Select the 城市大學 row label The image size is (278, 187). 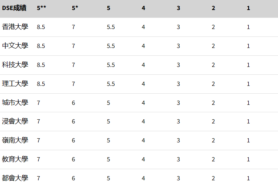click(15, 103)
